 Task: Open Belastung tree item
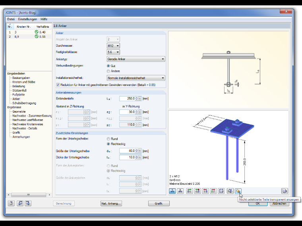click(x=19, y=86)
